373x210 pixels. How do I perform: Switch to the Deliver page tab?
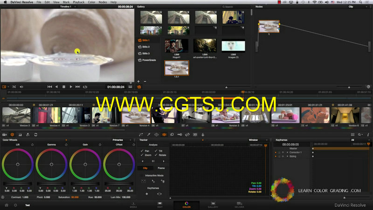pyautogui.click(x=239, y=205)
